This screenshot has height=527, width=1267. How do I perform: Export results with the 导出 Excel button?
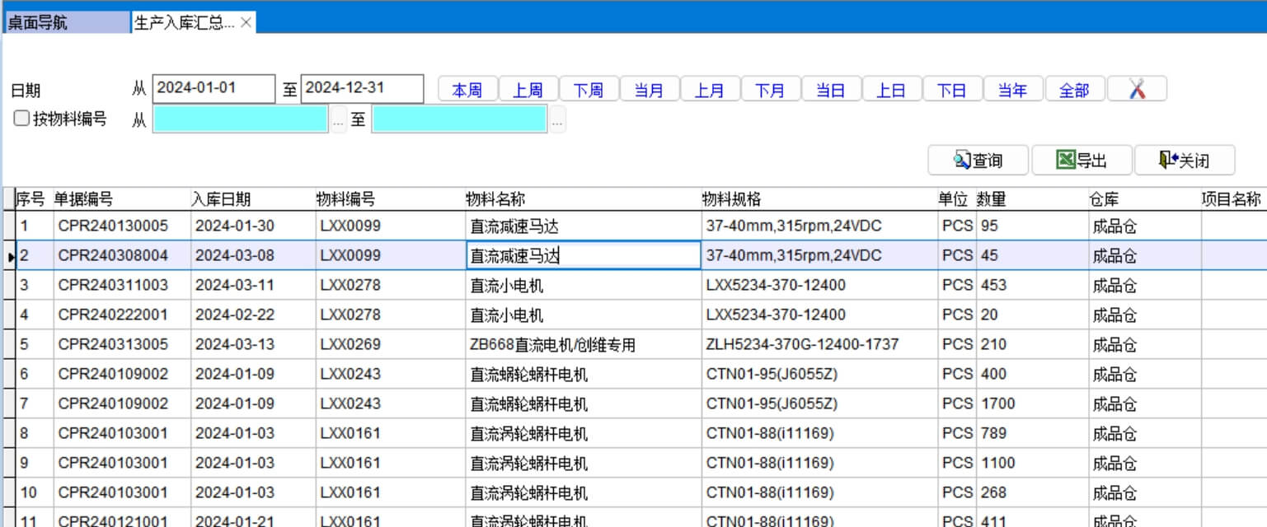point(1082,161)
